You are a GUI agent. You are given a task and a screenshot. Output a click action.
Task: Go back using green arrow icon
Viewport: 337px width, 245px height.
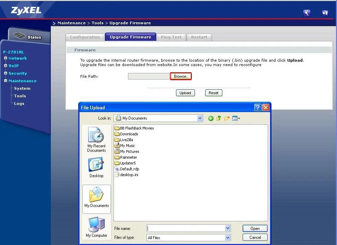pos(211,119)
